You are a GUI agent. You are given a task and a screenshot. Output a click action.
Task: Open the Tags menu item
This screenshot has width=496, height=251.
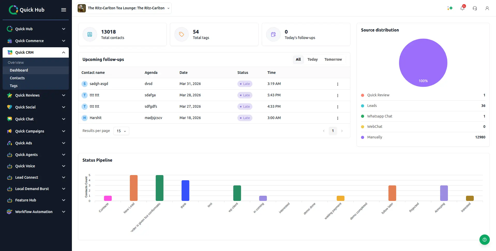coord(36,86)
